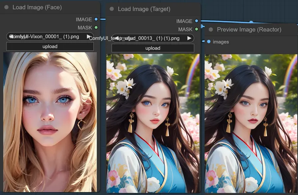Screen dimensions: 298x195
Task: Click Load Image (Target) title
Action: click(x=144, y=9)
